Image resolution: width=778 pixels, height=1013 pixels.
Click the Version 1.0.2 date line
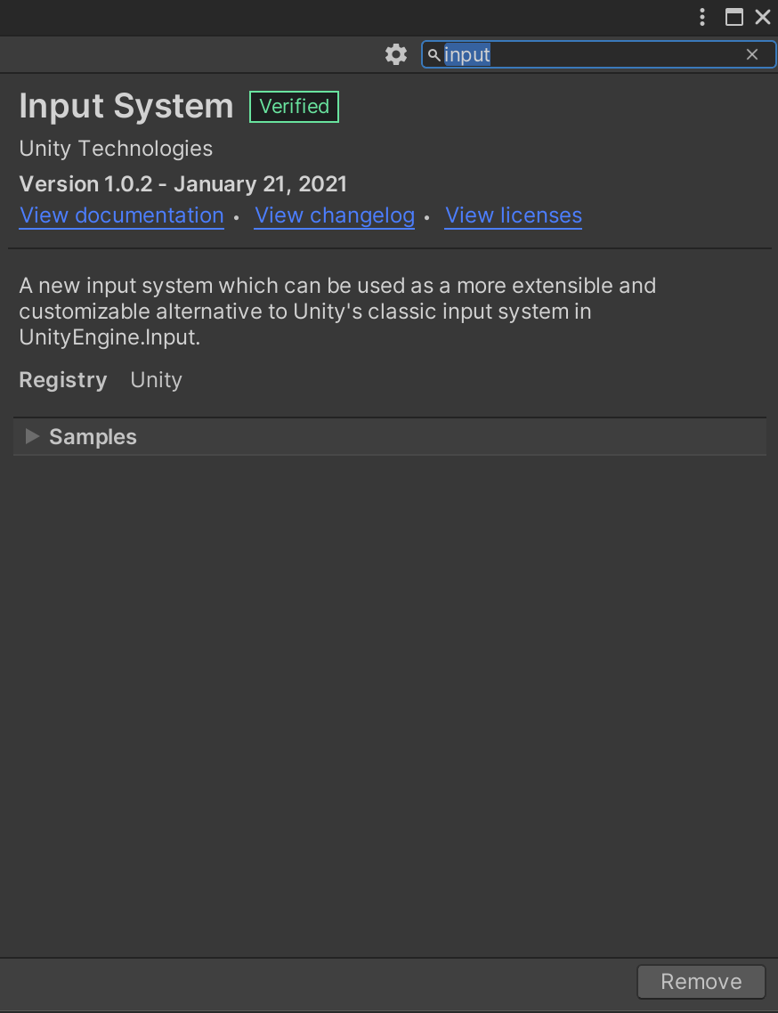(x=182, y=184)
